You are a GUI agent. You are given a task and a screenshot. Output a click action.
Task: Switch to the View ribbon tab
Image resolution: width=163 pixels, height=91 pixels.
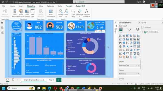[41, 6]
